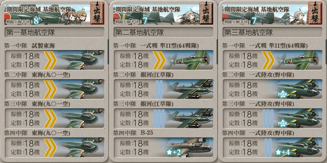The image size is (327, 163).
Task: Toggle first air base 出撃 sortie tag
Action: click(97, 13)
